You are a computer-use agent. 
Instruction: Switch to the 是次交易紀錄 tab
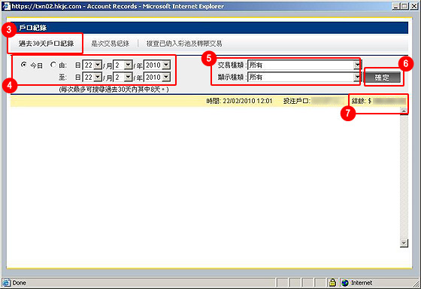pos(110,44)
